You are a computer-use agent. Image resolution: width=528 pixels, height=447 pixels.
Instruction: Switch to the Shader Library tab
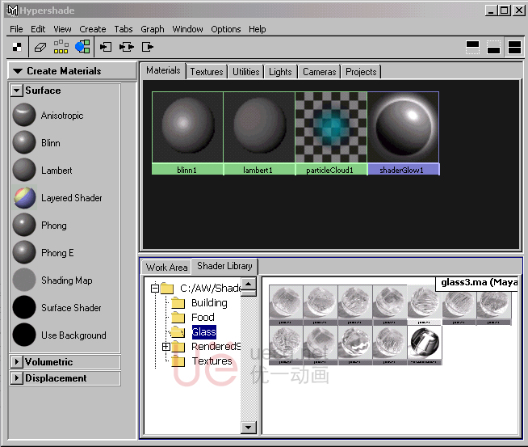tap(224, 266)
